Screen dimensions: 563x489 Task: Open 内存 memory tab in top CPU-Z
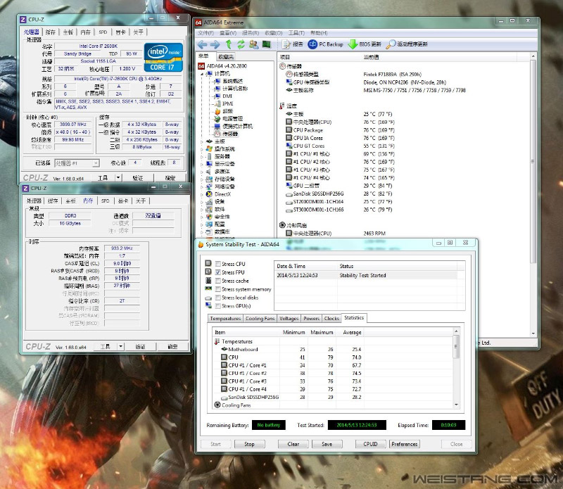pyautogui.click(x=85, y=32)
